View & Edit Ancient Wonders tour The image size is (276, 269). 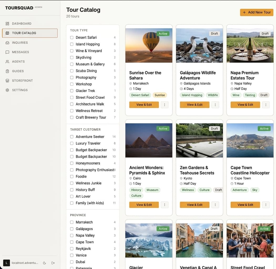coord(144,205)
